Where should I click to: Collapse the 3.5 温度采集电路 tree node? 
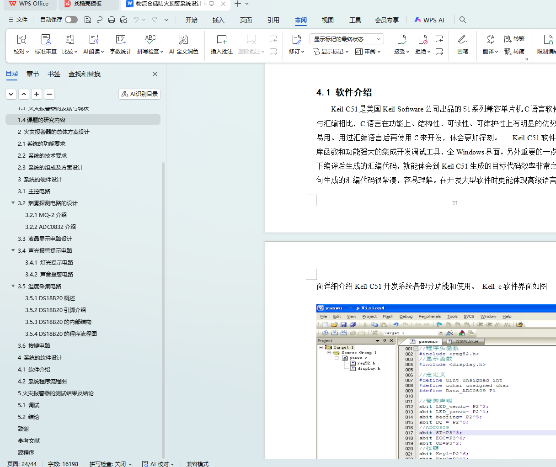tap(13, 286)
